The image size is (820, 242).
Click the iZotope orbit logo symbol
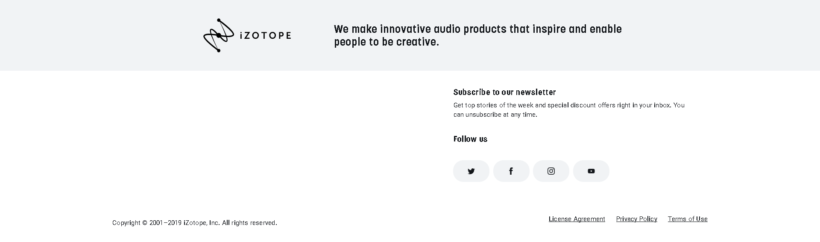pyautogui.click(x=219, y=35)
